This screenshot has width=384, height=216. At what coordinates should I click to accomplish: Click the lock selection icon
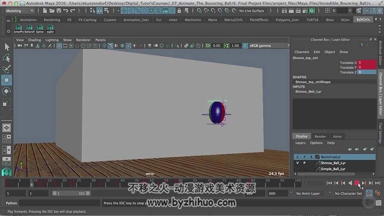coord(179,11)
